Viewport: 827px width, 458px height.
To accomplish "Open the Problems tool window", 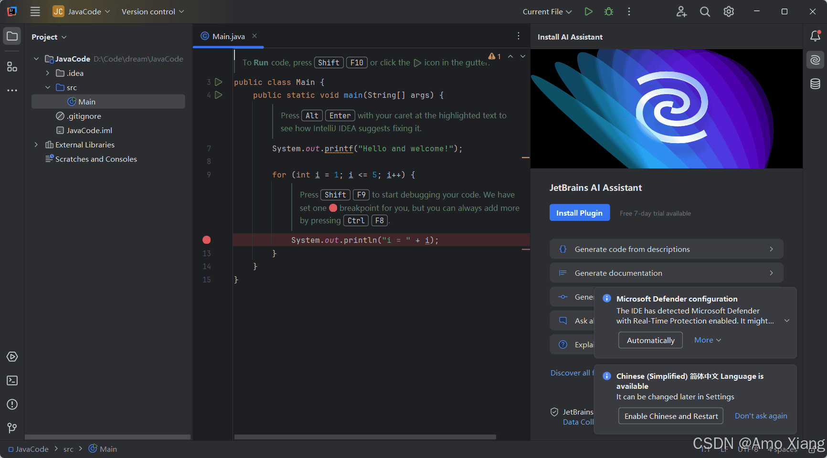I will coord(12,405).
